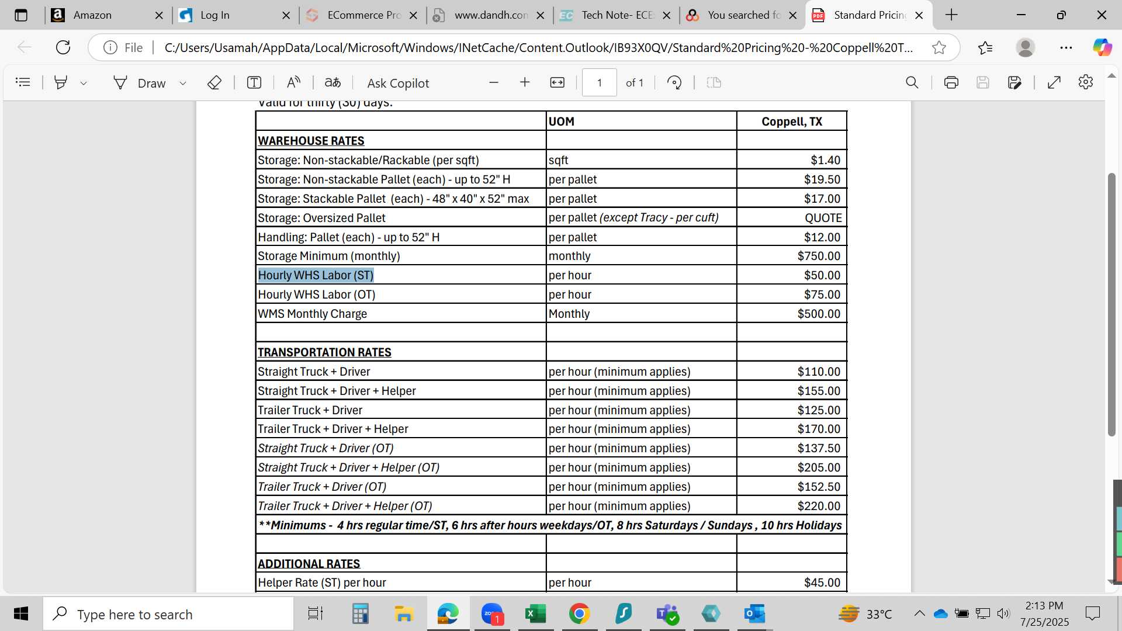Click the Page view icon

(714, 82)
